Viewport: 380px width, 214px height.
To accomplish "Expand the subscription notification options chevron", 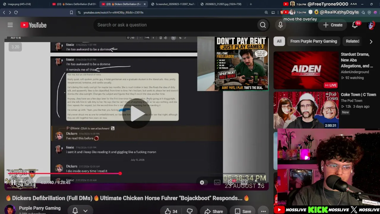I will click(85, 211).
